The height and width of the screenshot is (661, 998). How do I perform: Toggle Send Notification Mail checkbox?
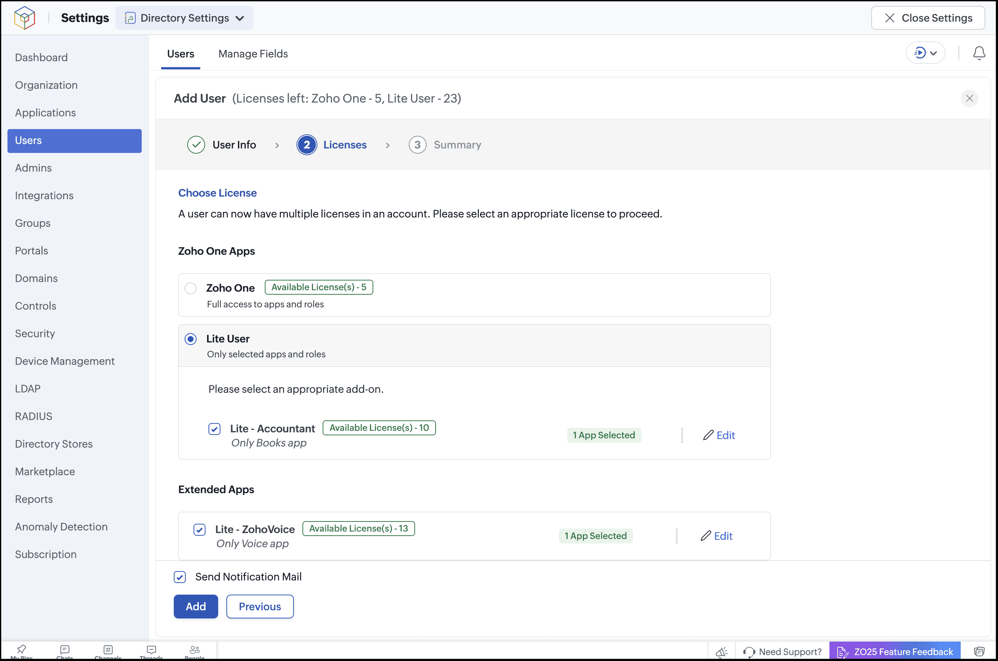point(179,577)
